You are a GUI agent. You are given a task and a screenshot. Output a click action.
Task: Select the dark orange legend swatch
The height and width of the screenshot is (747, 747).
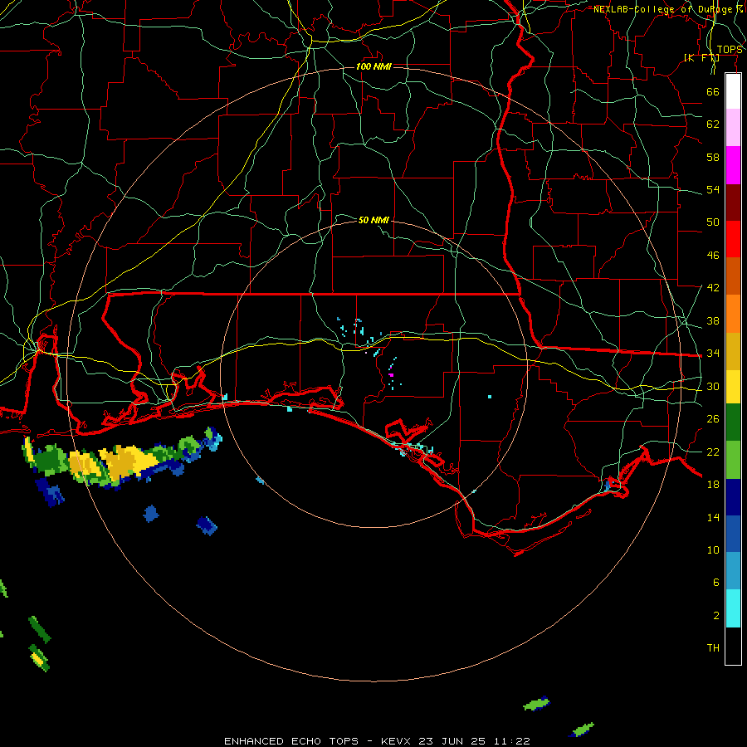[x=733, y=276]
